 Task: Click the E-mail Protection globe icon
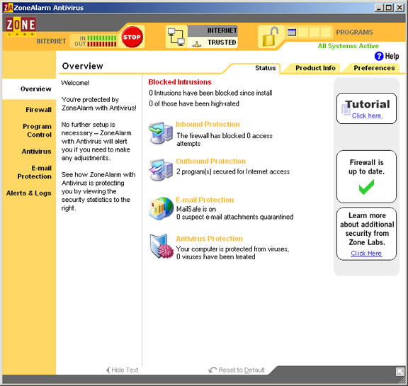(x=161, y=208)
